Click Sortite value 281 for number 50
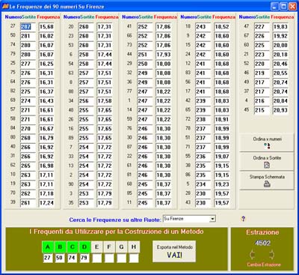Screen dimensions: 299x275 click(x=28, y=36)
